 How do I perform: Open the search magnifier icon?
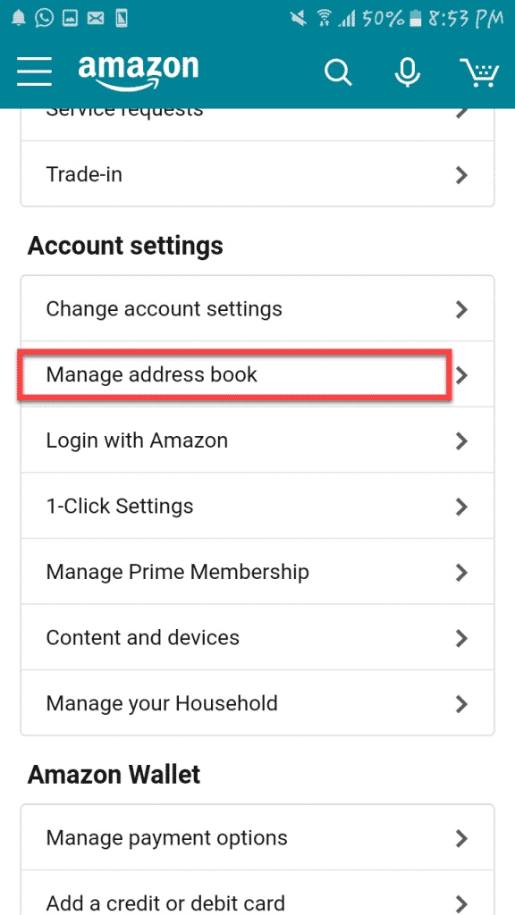[x=338, y=72]
